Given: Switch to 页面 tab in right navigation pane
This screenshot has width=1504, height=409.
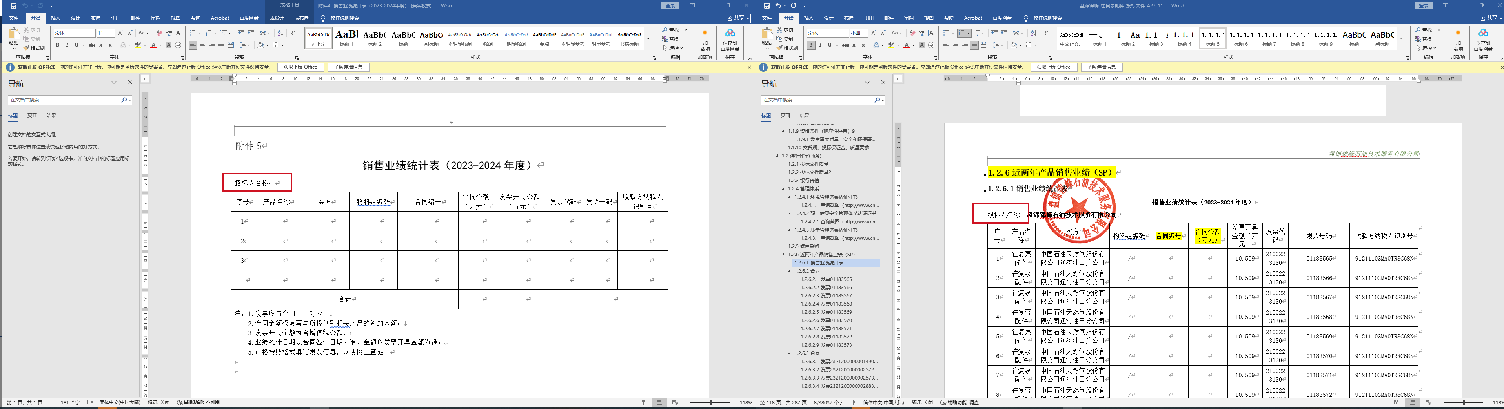Looking at the screenshot, I should (x=785, y=116).
